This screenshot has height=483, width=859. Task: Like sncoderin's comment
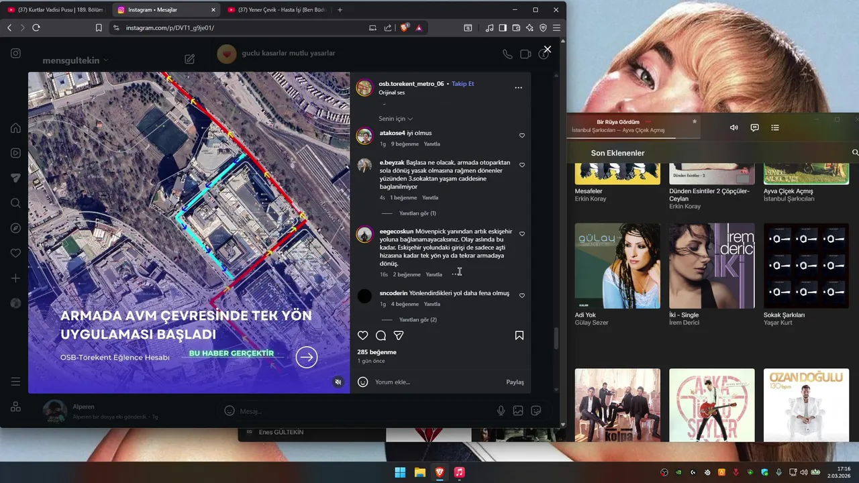522,296
